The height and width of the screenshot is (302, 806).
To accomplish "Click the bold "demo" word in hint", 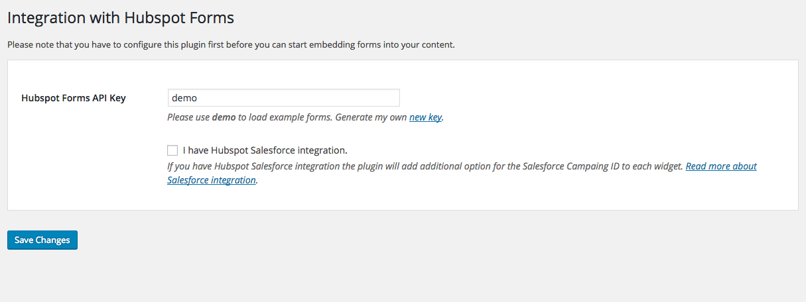I will coord(224,118).
